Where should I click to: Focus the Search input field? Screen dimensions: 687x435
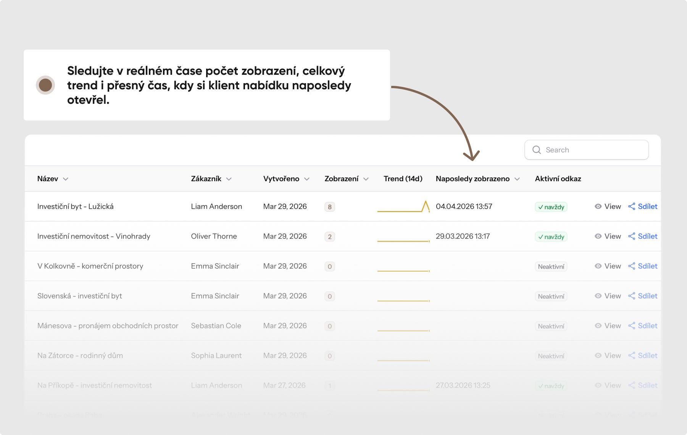click(587, 150)
